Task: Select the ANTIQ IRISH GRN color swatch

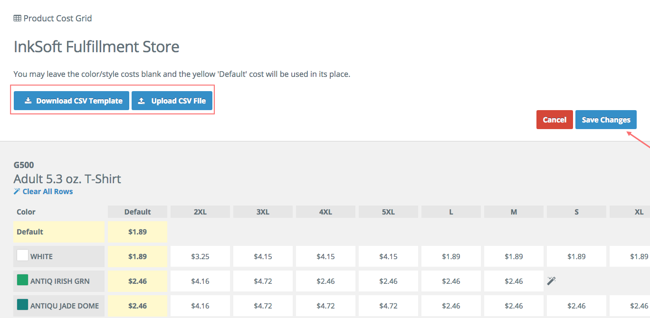Action: pos(22,280)
